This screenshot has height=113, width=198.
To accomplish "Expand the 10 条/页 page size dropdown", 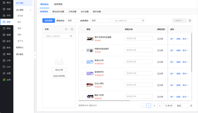I will click(170, 106).
